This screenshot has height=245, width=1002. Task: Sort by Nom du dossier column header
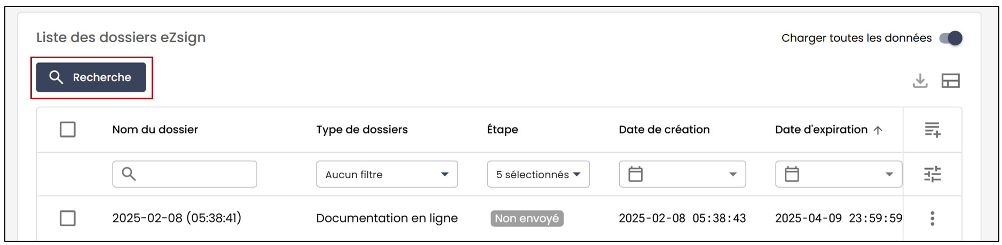point(155,130)
